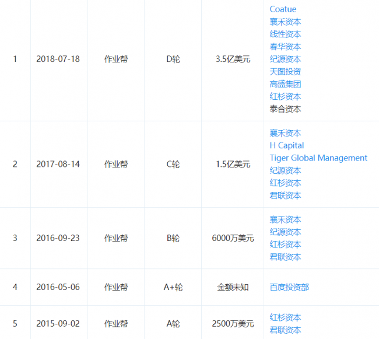Click 君联资本 in the A轮 row
This screenshot has width=379, height=339.
285,330
